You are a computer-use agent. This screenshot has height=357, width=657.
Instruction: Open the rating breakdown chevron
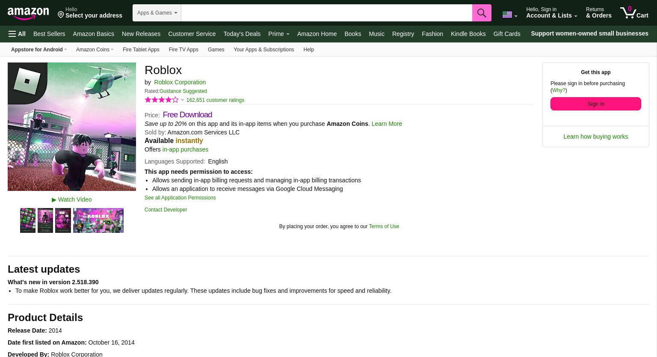click(x=182, y=100)
